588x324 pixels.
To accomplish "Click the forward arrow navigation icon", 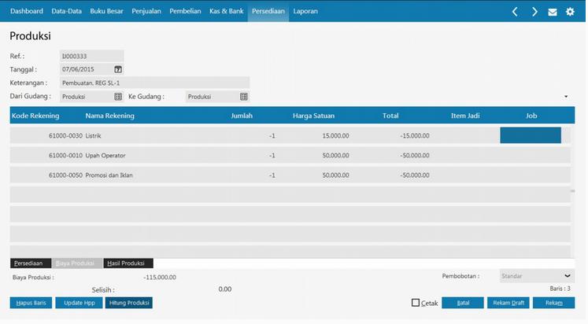I will [x=534, y=12].
